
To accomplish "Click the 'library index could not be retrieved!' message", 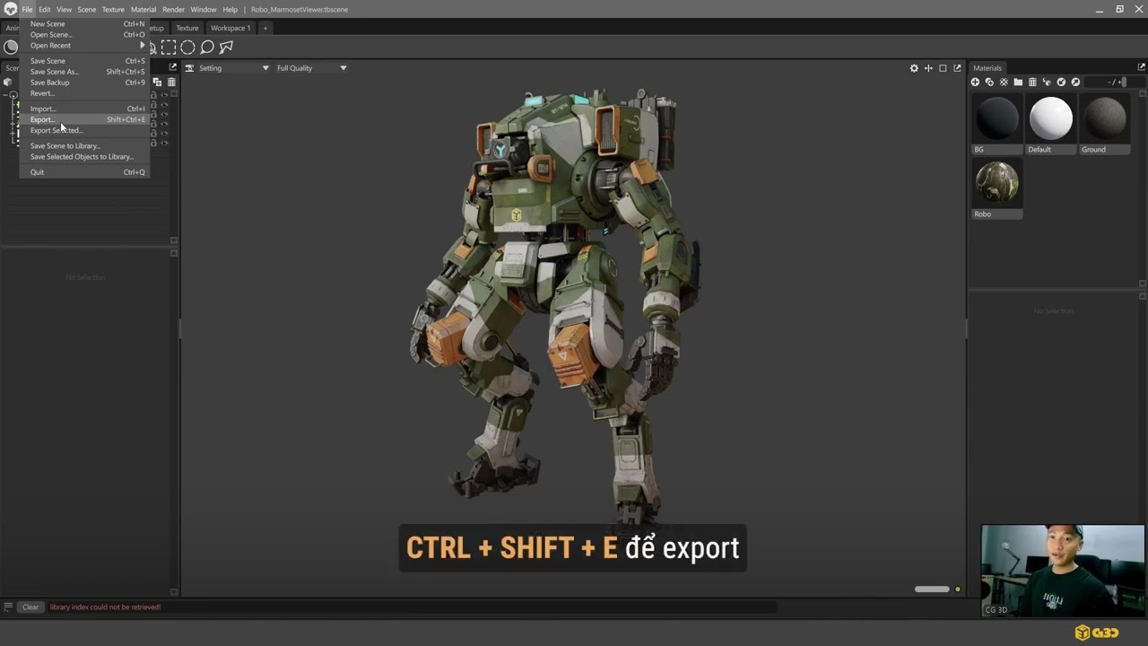I will (x=105, y=607).
